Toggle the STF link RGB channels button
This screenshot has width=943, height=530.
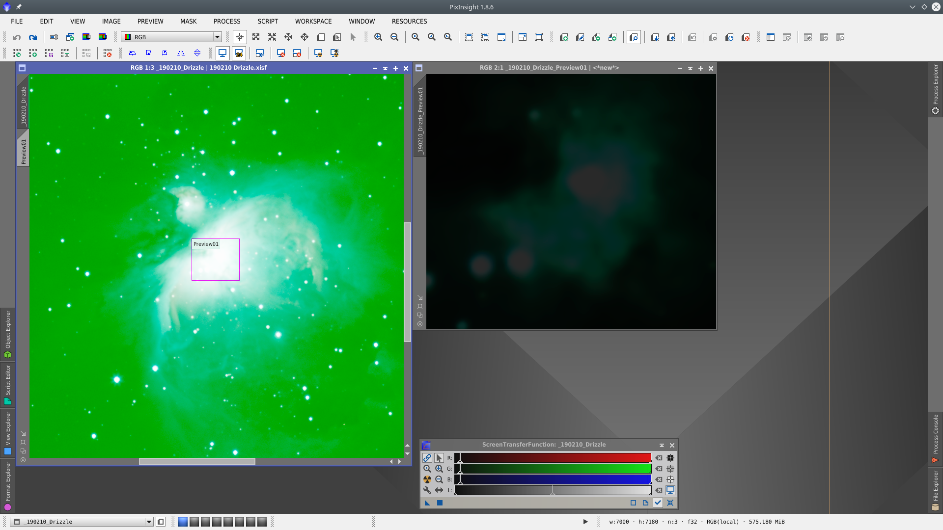pos(427,458)
